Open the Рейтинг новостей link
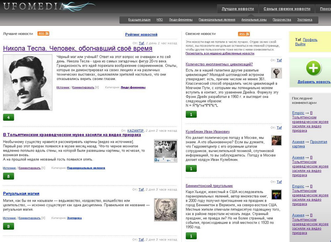The width and height of the screenshot is (331, 242). pyautogui.click(x=141, y=34)
